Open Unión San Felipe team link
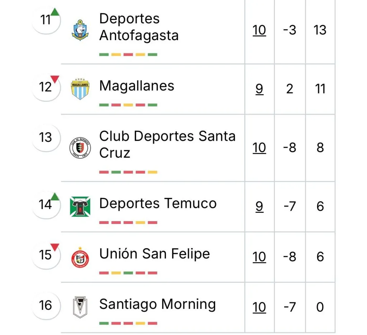Image resolution: width=367 pixels, height=335 pixels. [x=154, y=254]
